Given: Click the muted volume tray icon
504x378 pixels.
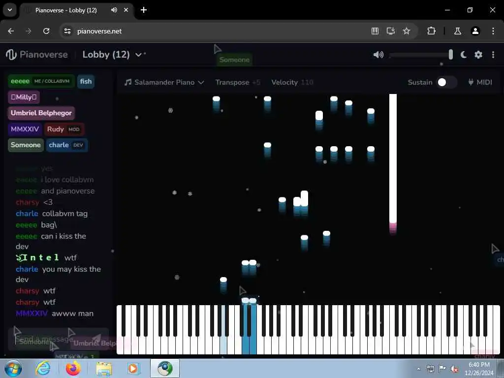Looking at the screenshot, I should [454, 369].
